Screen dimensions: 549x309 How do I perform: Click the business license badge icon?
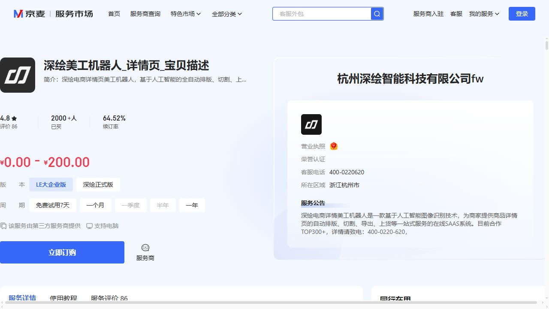[x=334, y=146]
